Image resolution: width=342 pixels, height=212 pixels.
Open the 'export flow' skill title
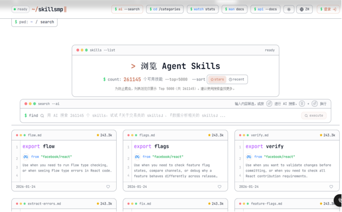[39, 147]
